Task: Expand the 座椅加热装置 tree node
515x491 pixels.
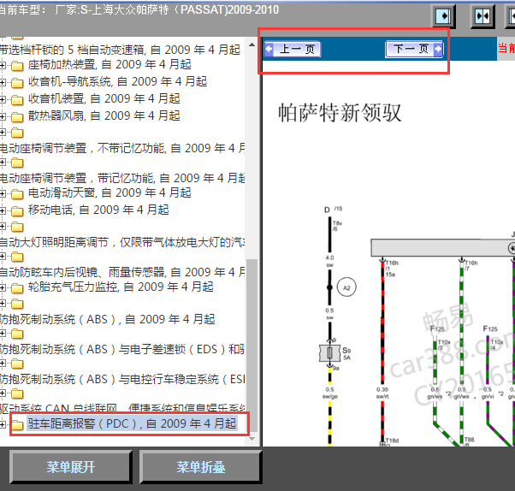Action: (x=3, y=65)
